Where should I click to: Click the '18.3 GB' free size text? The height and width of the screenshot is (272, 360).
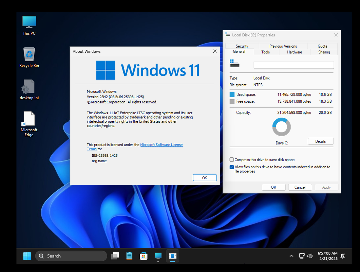click(x=325, y=101)
